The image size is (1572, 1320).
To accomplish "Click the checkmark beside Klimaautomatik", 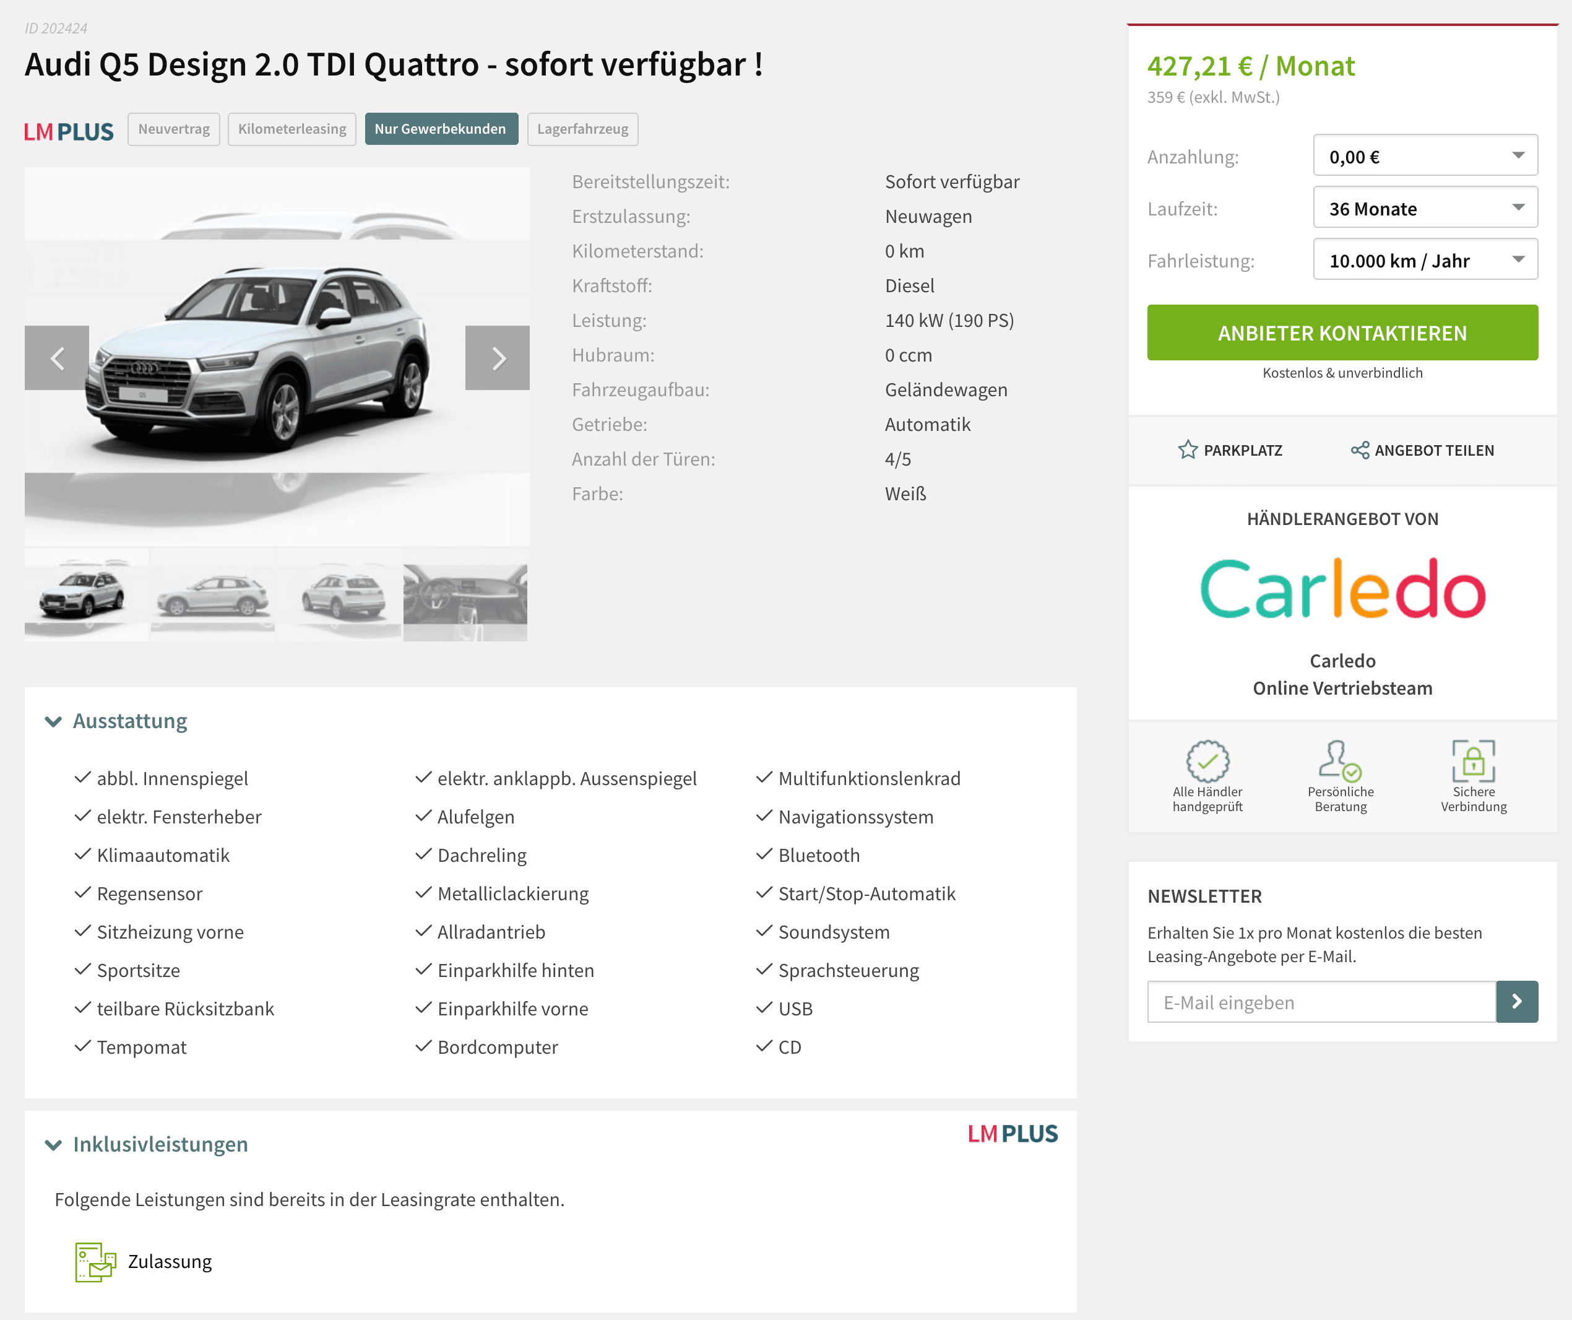I will coord(82,854).
